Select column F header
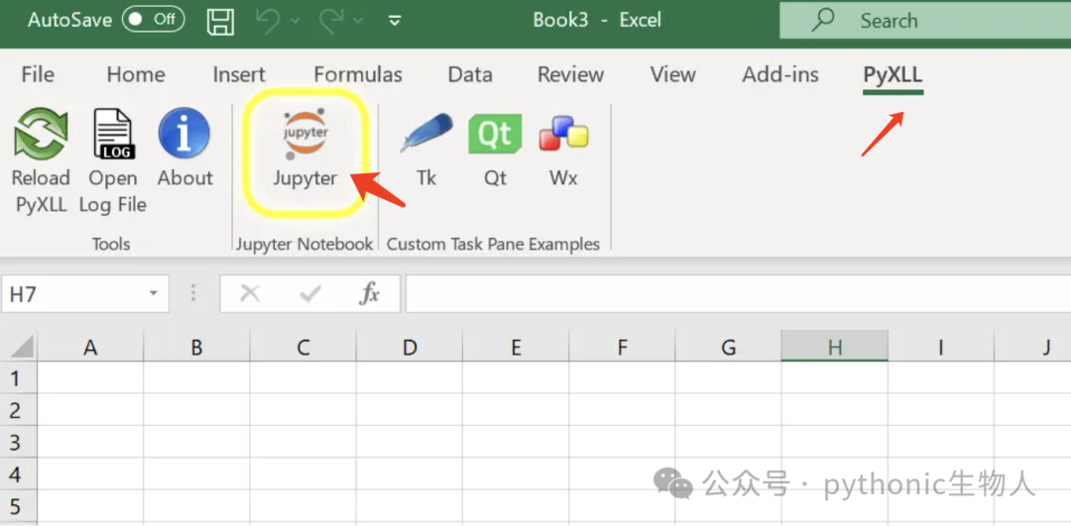Screen dimensions: 1071x527 point(622,348)
